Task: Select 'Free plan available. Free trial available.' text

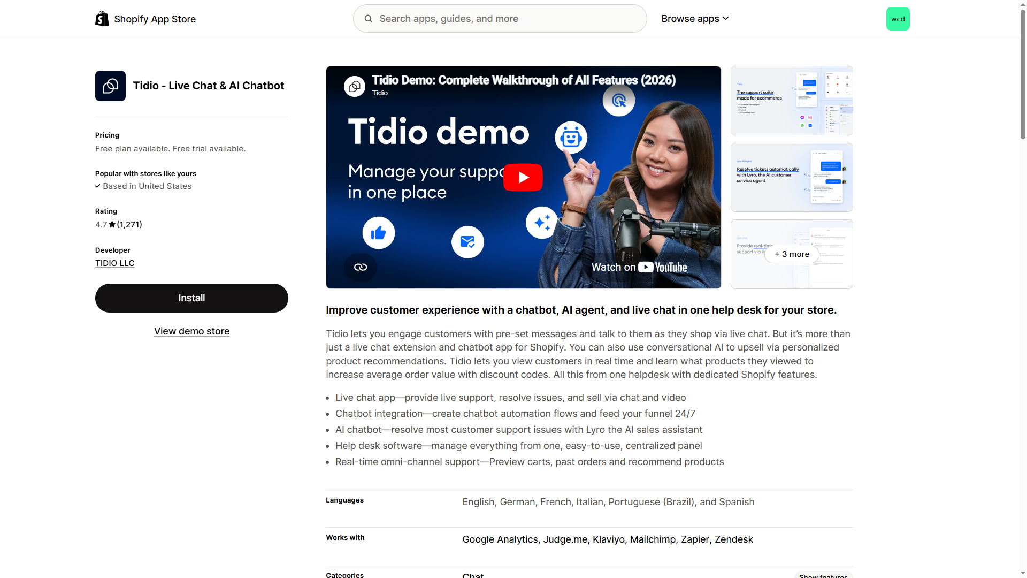Action: (x=170, y=149)
